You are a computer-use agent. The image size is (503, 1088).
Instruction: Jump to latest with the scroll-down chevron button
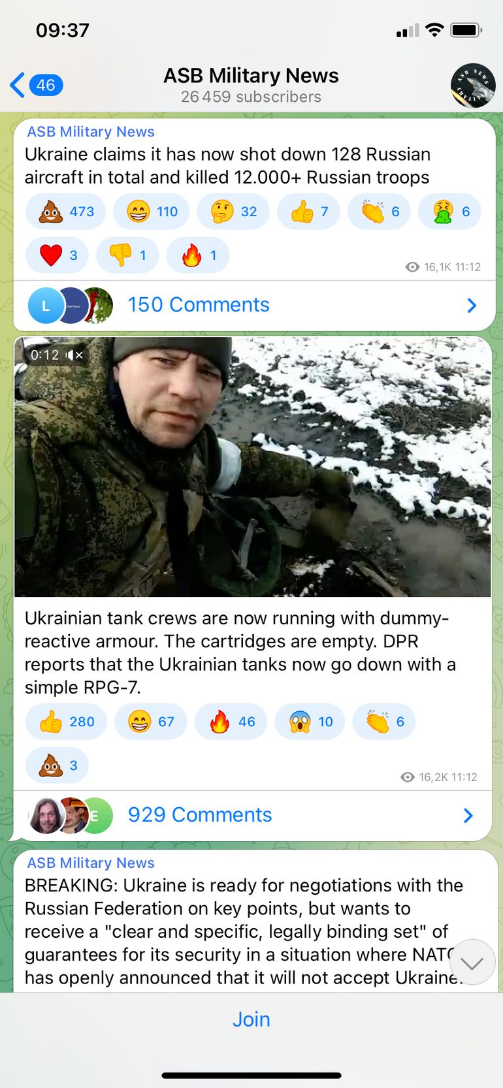[472, 963]
